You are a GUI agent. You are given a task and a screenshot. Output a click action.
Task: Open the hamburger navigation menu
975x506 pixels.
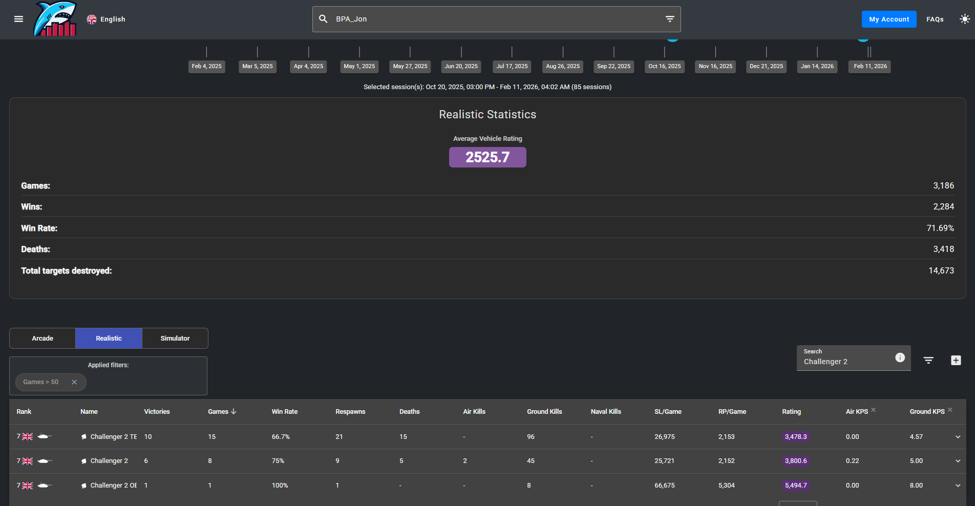pyautogui.click(x=18, y=19)
